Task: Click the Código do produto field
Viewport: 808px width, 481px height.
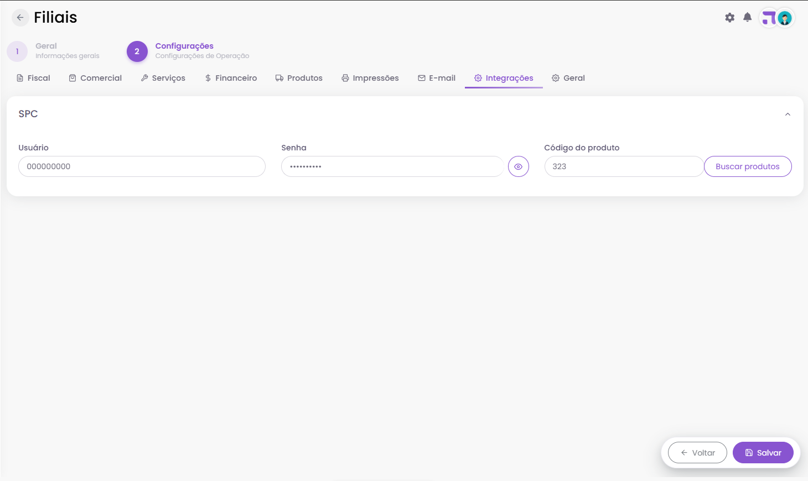Action: coord(624,166)
